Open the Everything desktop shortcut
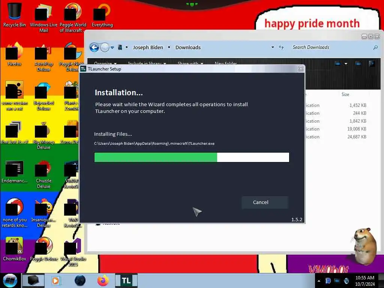Viewport: 384px width, 288px height. [x=102, y=15]
